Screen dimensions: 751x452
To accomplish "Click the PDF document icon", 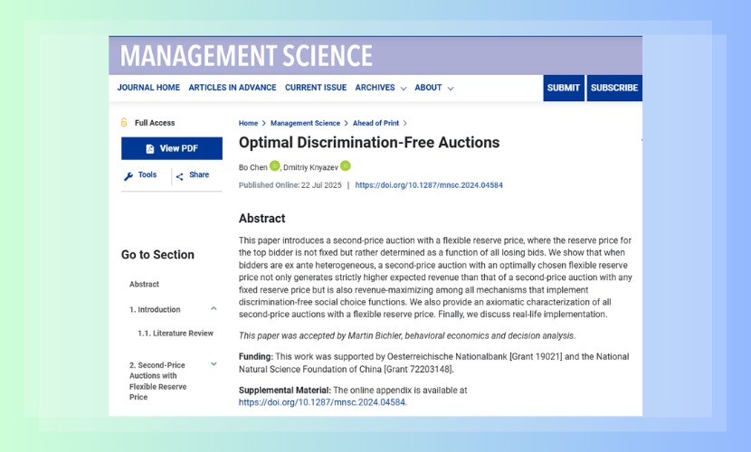I will pos(150,148).
